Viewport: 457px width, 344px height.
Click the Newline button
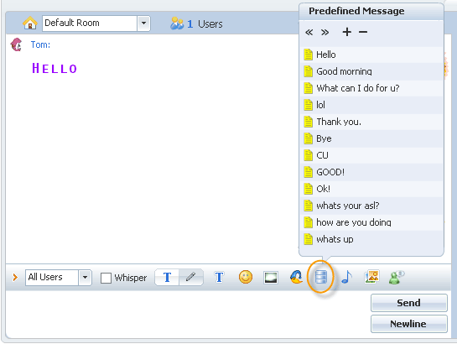point(408,324)
